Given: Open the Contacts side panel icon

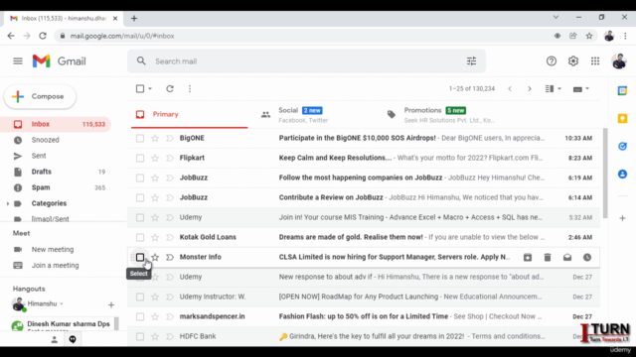Looking at the screenshot, I should pyautogui.click(x=622, y=175).
